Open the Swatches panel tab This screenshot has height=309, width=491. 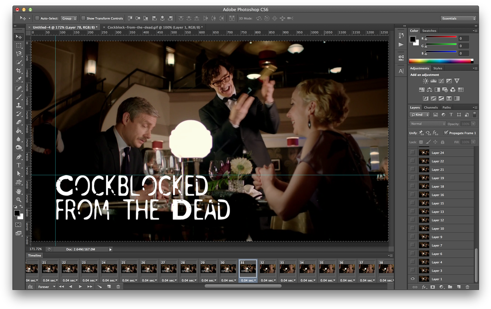point(429,31)
